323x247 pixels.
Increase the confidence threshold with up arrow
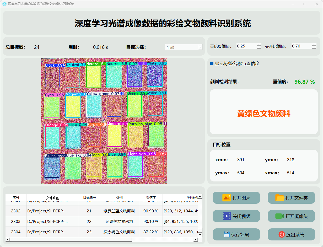click(259, 45)
